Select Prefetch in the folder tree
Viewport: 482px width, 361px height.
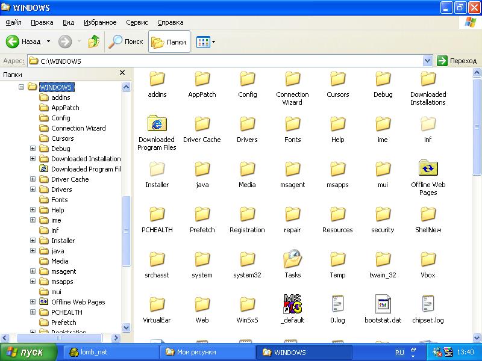[x=64, y=322]
